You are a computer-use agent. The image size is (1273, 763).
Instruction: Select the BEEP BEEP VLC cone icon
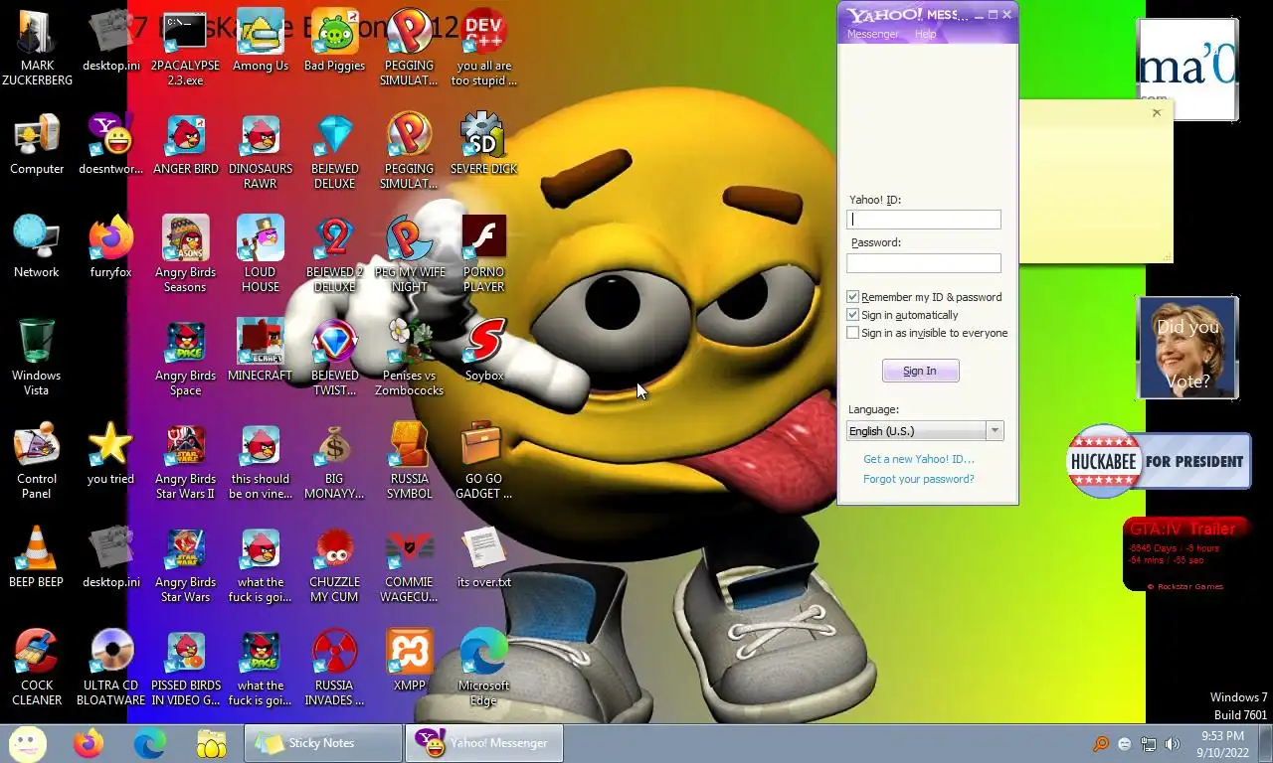coord(37,557)
